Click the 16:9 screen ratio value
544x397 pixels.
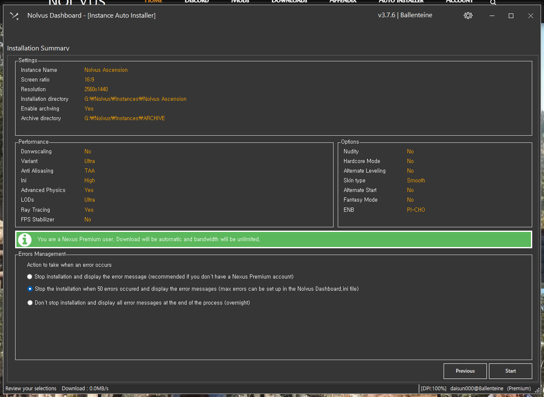point(89,80)
